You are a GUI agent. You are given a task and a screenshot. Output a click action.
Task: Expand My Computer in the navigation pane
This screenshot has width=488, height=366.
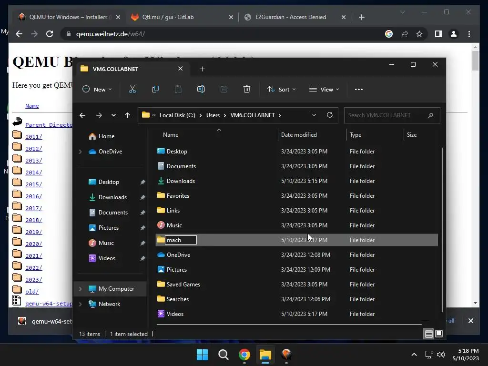(80, 289)
